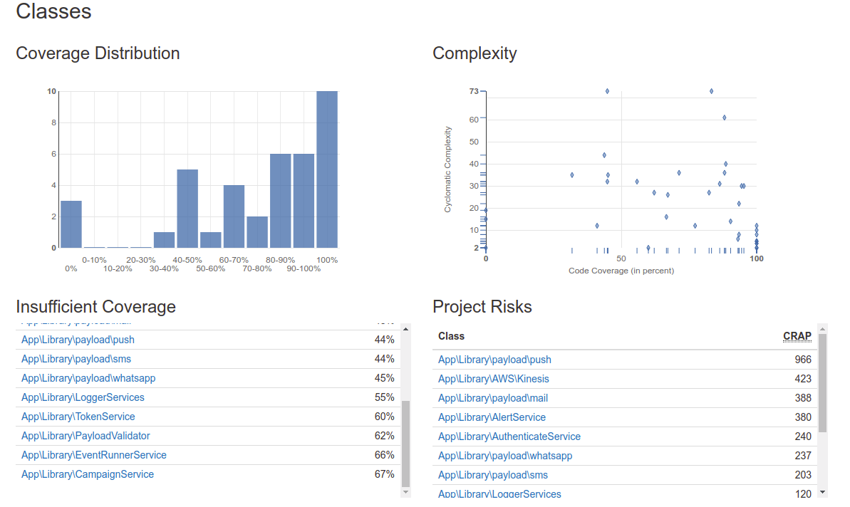850x507 pixels.
Task: Open App\Library\AuthenticateService in Project Risks
Action: click(x=509, y=437)
